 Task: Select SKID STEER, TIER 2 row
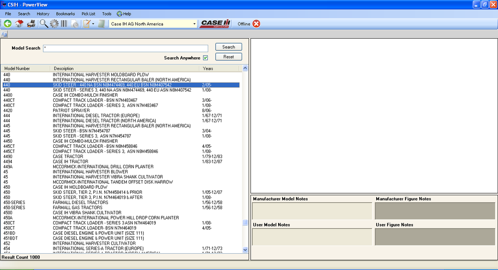(x=120, y=192)
